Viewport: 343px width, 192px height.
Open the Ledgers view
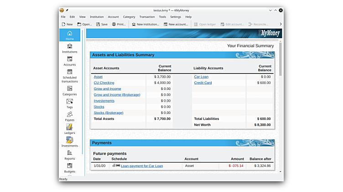point(69,129)
